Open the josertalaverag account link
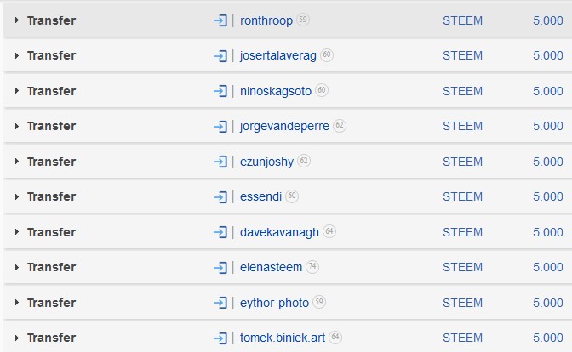This screenshot has width=572, height=352. (x=278, y=56)
